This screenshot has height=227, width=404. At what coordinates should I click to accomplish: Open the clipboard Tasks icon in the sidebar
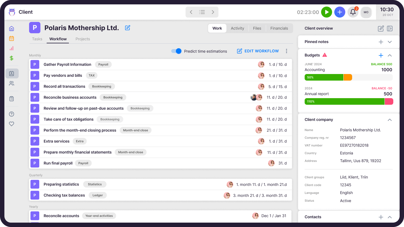click(x=12, y=98)
